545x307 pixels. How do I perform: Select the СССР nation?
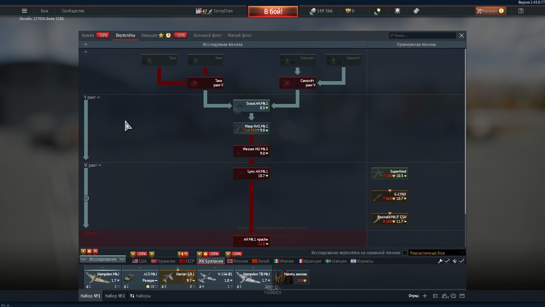[x=187, y=261]
